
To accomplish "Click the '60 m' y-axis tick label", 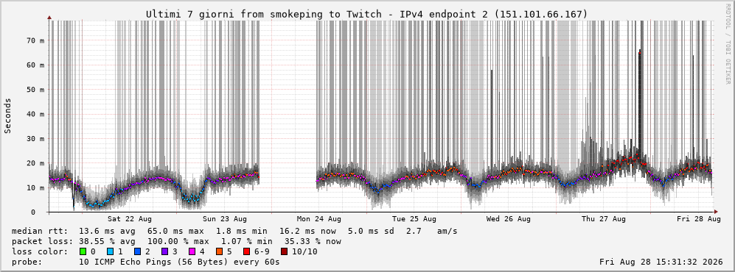I will (x=35, y=65).
